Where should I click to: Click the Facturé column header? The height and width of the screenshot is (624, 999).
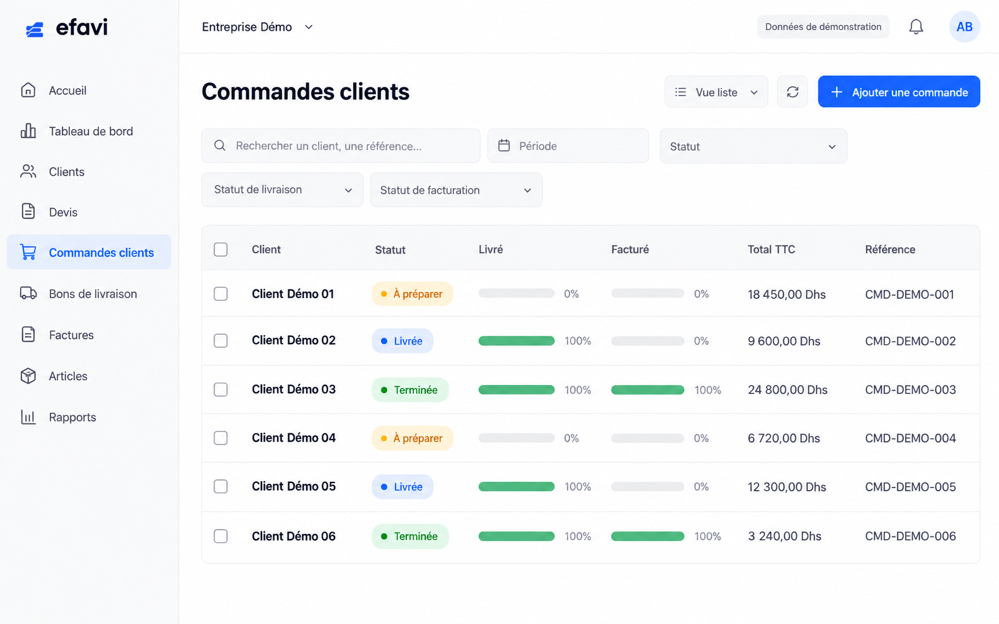pos(630,249)
